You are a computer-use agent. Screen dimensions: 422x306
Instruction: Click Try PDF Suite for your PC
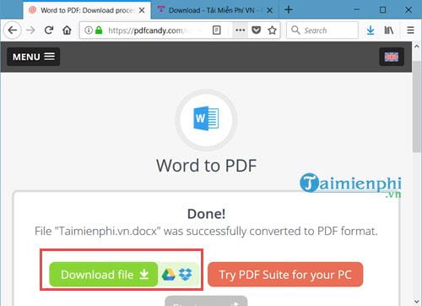coord(285,275)
